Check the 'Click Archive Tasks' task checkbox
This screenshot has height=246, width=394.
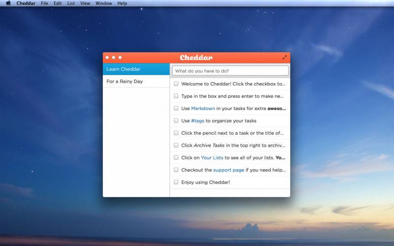(176, 145)
